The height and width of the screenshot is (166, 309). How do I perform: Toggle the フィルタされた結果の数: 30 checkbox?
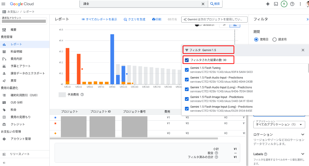(187, 60)
